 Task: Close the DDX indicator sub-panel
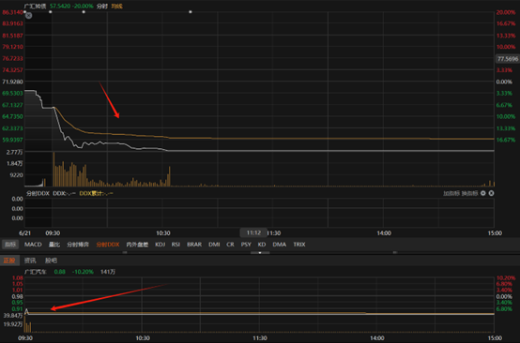[x=491, y=193]
